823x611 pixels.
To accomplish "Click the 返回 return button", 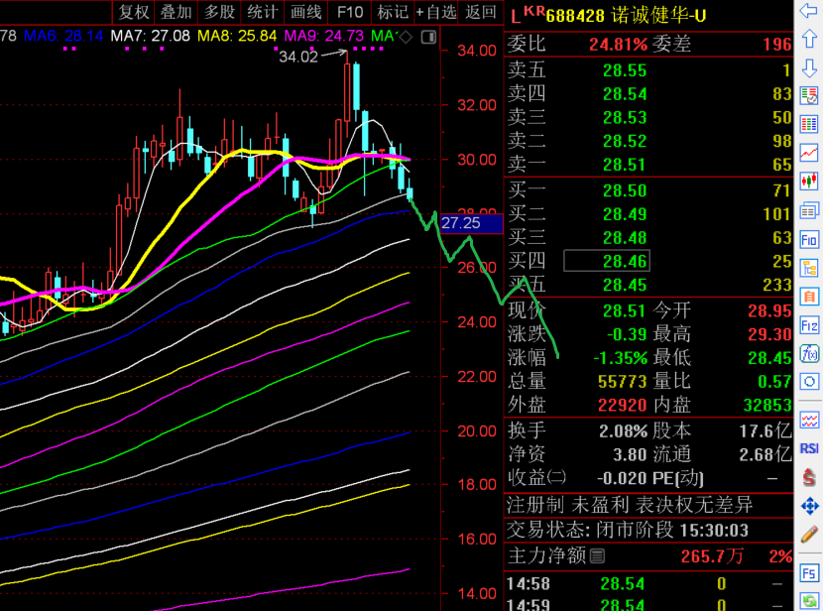I will [x=480, y=12].
